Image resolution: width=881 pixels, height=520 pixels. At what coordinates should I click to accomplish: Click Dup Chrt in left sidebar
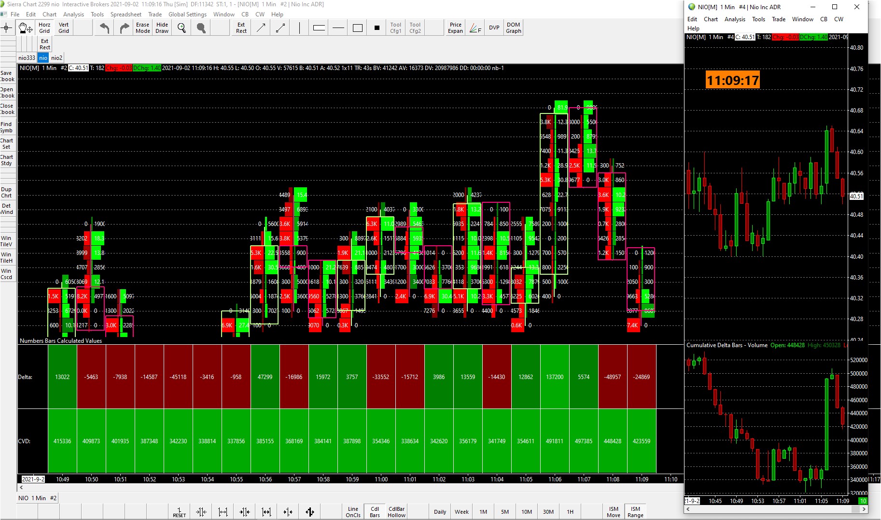(7, 193)
